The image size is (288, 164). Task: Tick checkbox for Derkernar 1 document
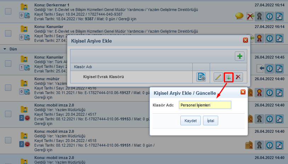tap(8, 11)
